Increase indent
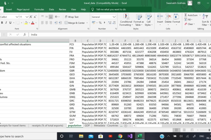Image resolution: width=211 pixels, height=140 pixels. pyautogui.click(x=60, y=23)
